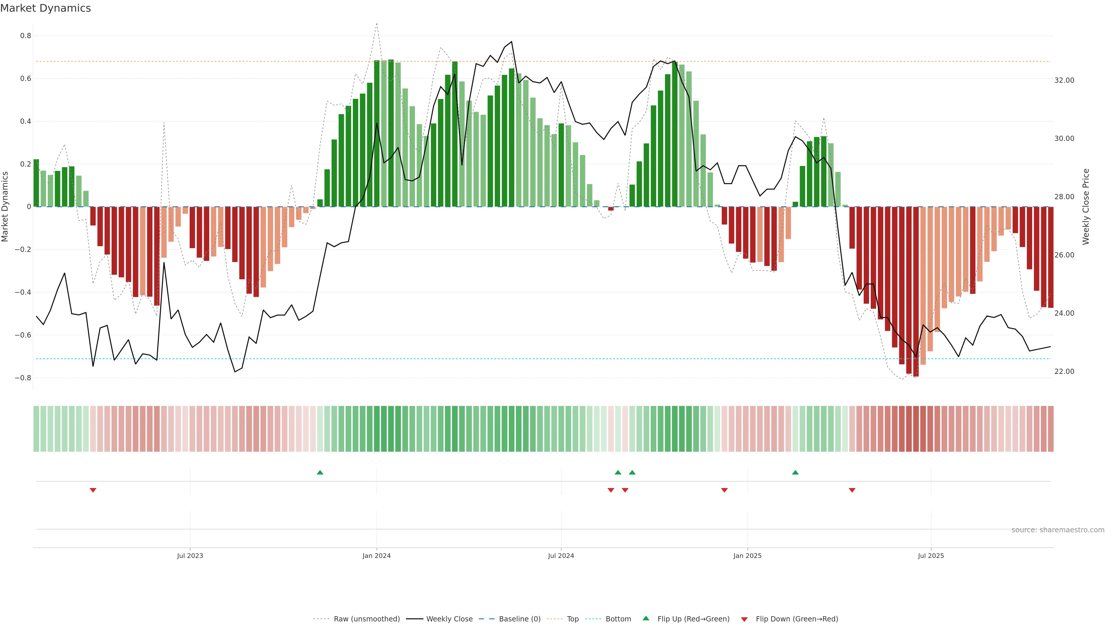
Task: Click the Weekly Close Price axis title
Action: click(x=1086, y=207)
